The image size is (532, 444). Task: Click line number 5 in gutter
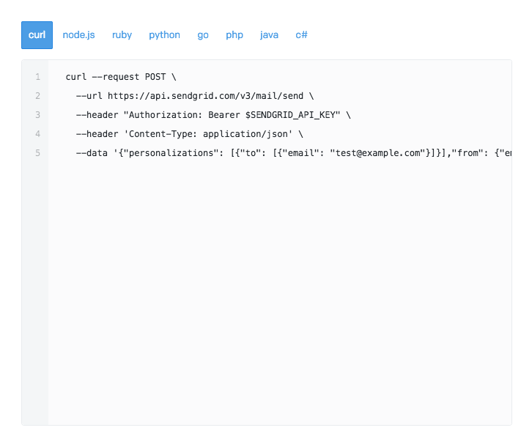click(x=37, y=153)
